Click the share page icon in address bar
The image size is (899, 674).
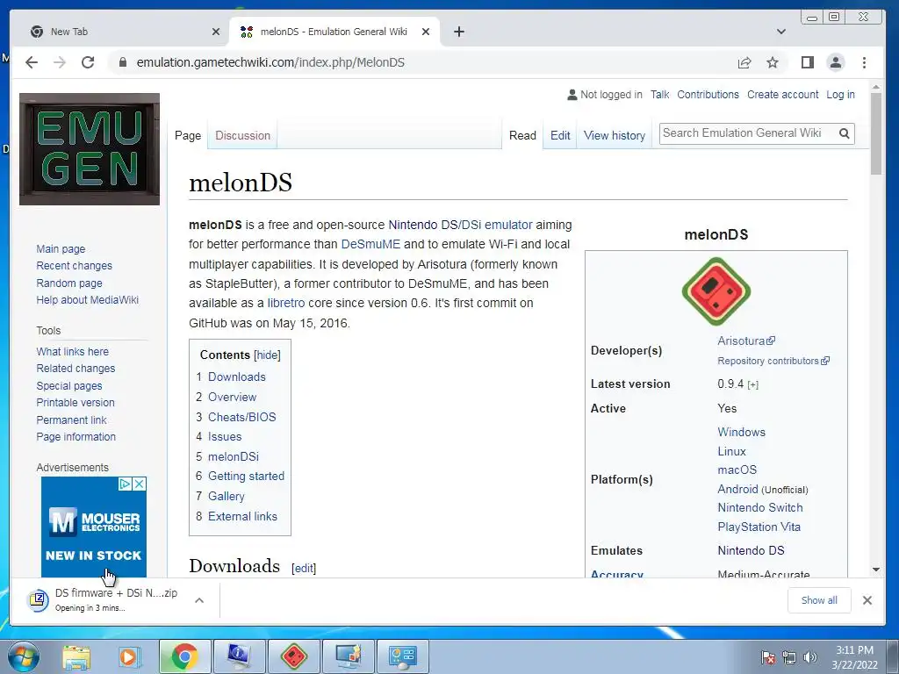tap(744, 62)
